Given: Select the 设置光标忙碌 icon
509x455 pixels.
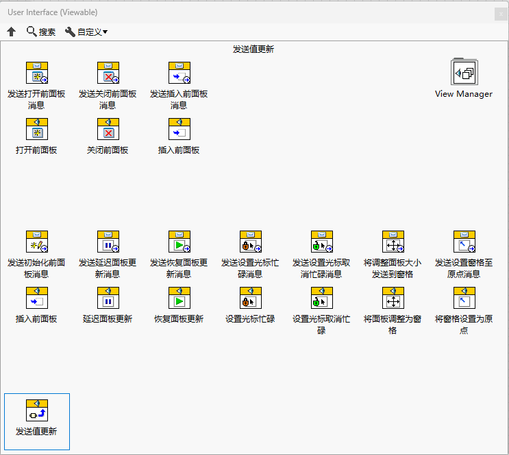Looking at the screenshot, I should click(x=251, y=298).
